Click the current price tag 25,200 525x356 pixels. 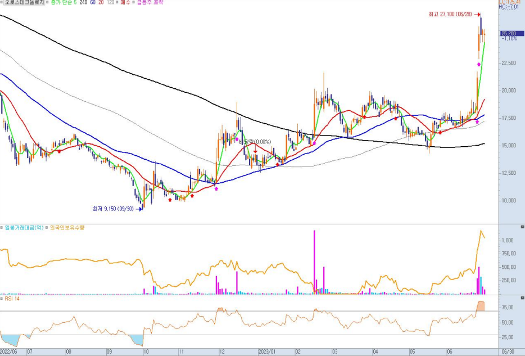512,33
